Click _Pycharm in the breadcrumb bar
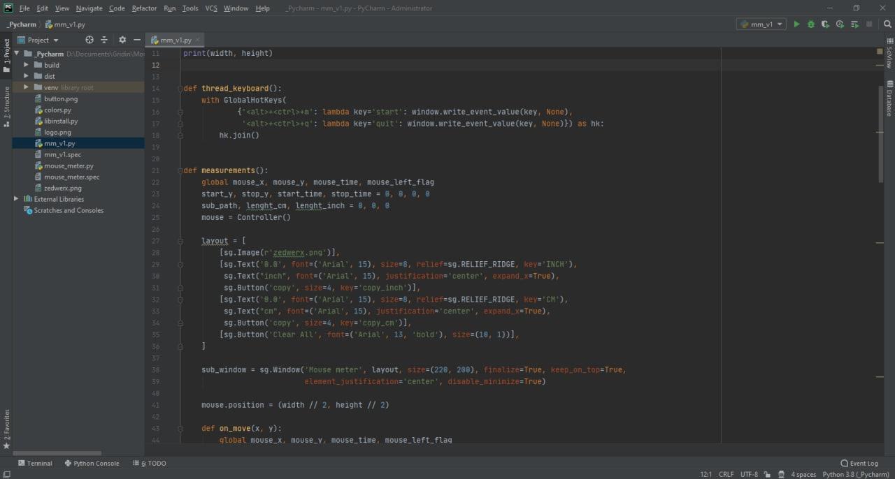The width and height of the screenshot is (895, 479). [22, 24]
